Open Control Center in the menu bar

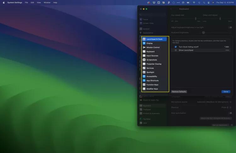pyautogui.click(x=208, y=3)
